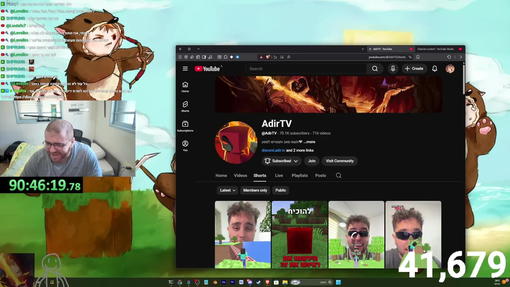
Task: Open the discord.adir.tv link
Action: pos(273,150)
